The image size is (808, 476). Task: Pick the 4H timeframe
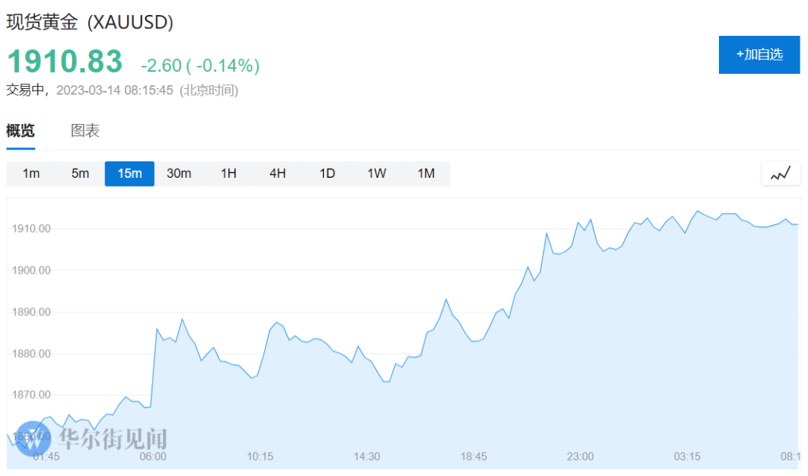pyautogui.click(x=278, y=173)
